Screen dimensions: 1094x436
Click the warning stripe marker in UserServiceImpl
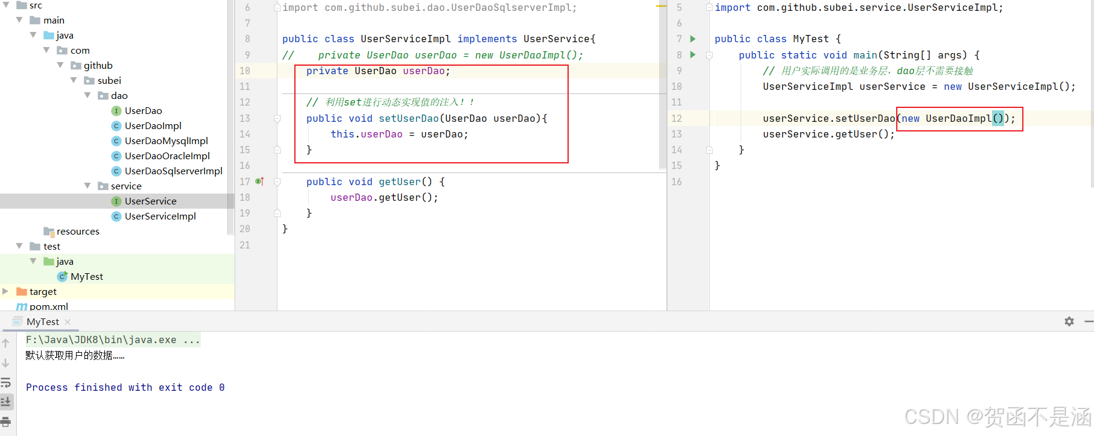tap(661, 6)
